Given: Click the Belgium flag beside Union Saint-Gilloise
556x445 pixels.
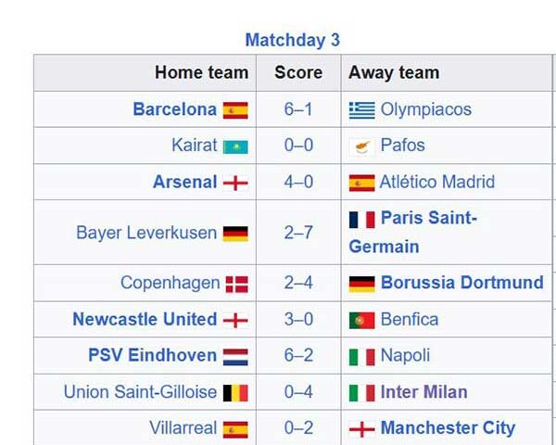Looking at the screenshot, I should (x=235, y=393).
